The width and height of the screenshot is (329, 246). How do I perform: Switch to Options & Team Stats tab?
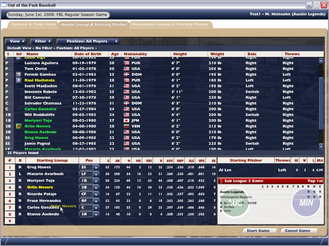pyautogui.click(x=33, y=24)
